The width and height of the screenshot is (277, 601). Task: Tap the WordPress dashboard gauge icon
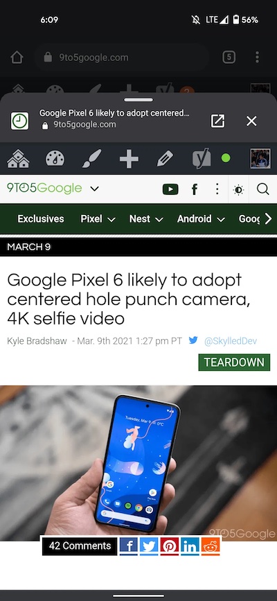pyautogui.click(x=55, y=158)
